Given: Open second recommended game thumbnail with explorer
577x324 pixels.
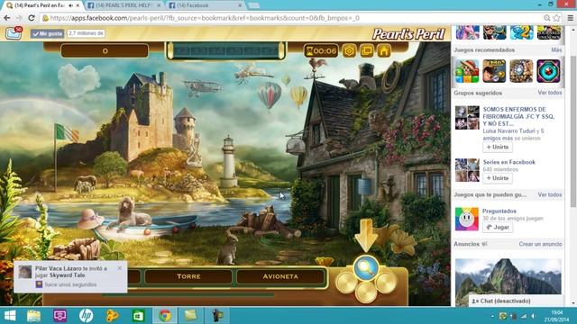Looking at the screenshot, I should pyautogui.click(x=494, y=71).
